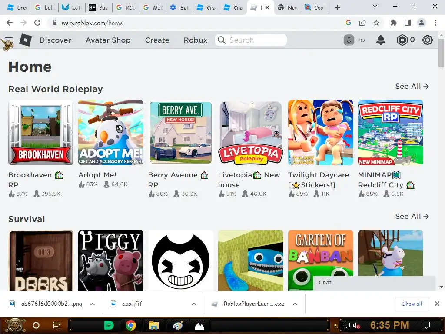Screen dimensions: 445x334
Task: View site lock information
Action: [x=55, y=23]
